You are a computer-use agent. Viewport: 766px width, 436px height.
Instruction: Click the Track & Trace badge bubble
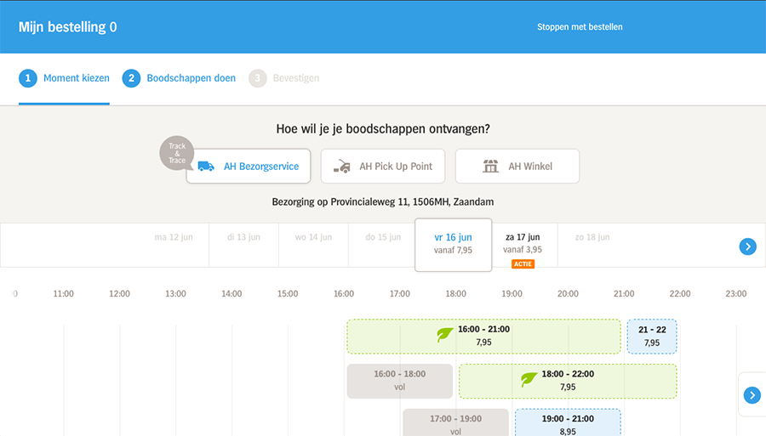click(x=177, y=153)
